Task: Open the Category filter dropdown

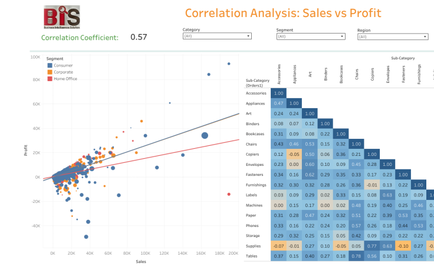Action: click(217, 36)
